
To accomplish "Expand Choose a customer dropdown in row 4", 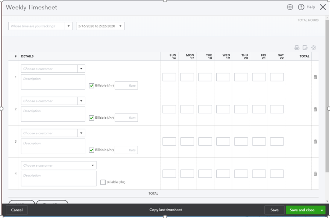I will [93, 165].
